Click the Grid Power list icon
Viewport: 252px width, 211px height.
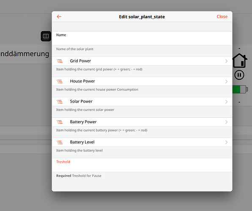point(60,61)
